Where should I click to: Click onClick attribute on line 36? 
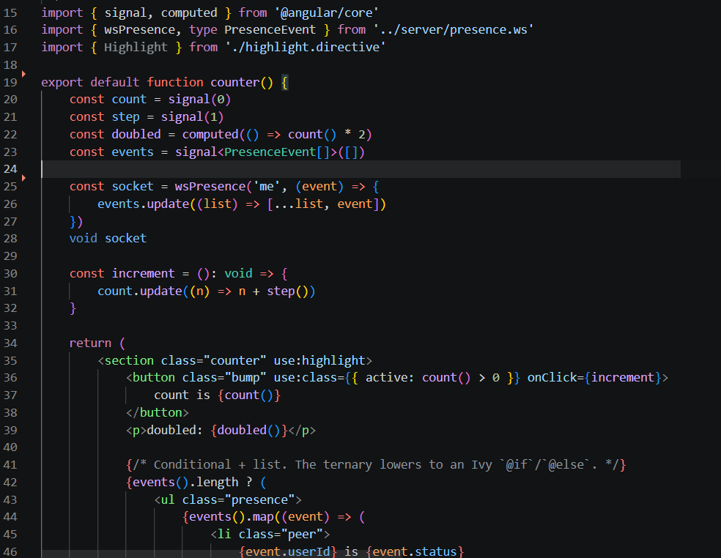click(552, 378)
